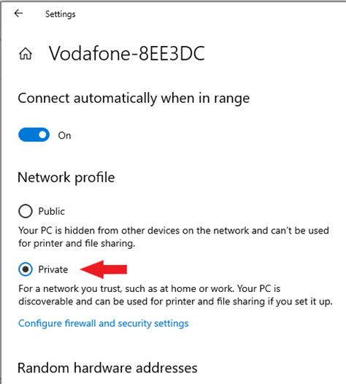This screenshot has height=384, width=346.
Task: Select the Private radio button circle
Action: (x=26, y=269)
